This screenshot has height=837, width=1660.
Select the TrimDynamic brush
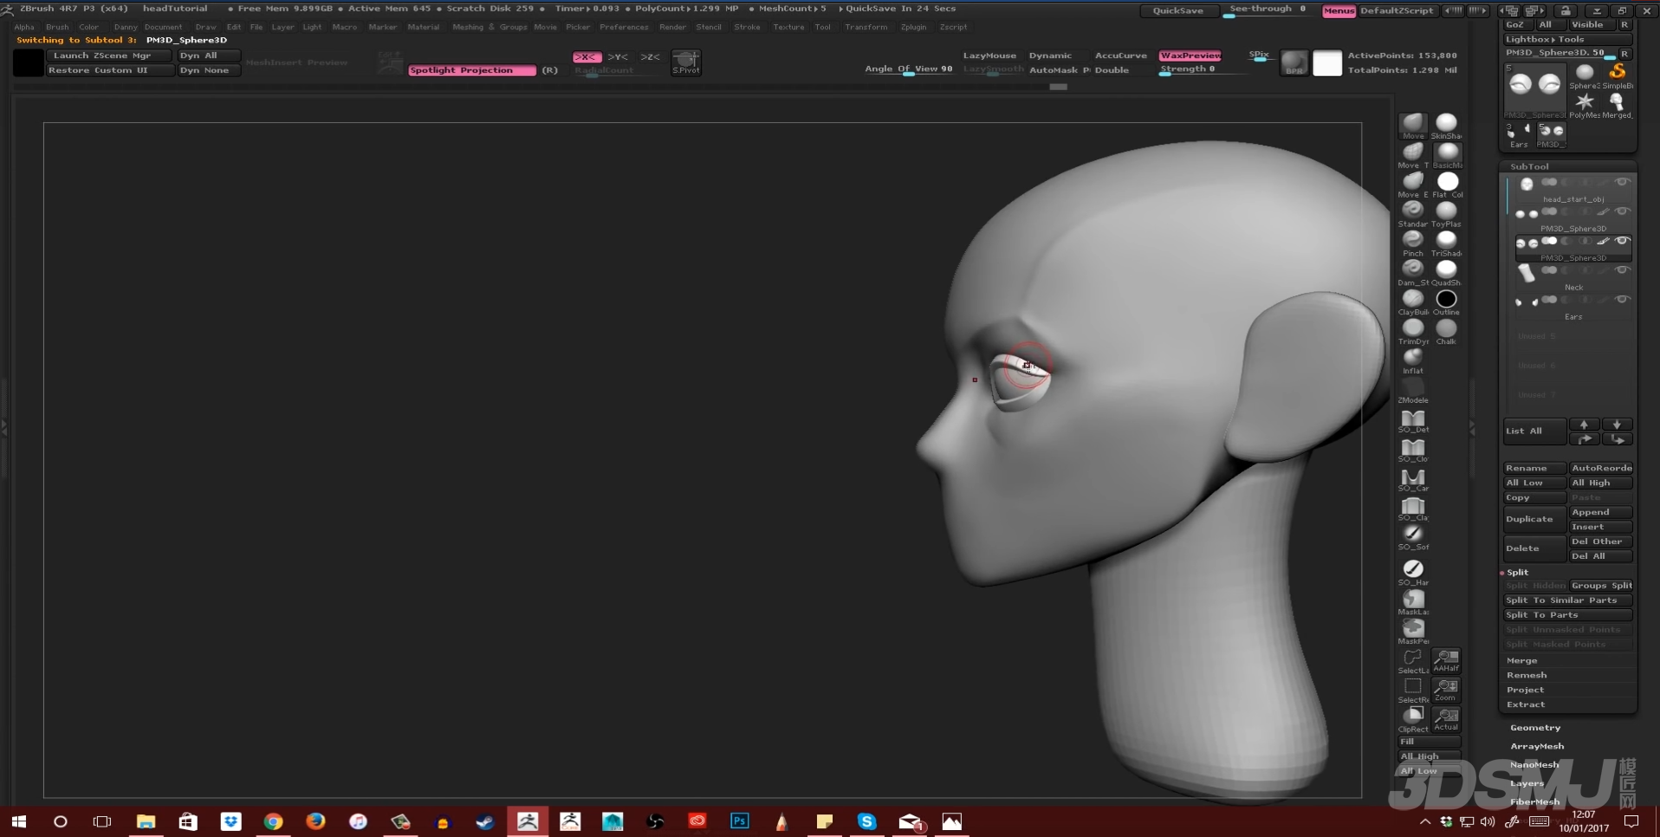[1412, 329]
